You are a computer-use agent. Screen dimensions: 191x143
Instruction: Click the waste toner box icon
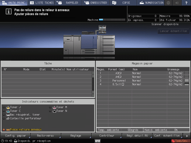pyautogui.click(x=8, y=115)
